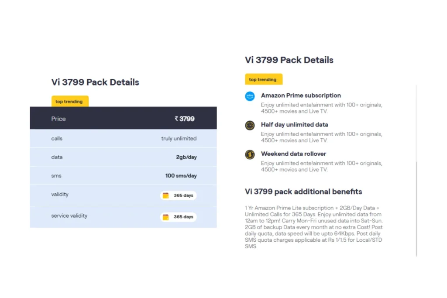447x298 pixels.
Task: Click the additional benefits description paragraph
Action: tap(313, 227)
